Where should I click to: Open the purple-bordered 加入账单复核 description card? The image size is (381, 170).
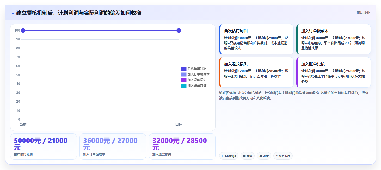(334, 72)
